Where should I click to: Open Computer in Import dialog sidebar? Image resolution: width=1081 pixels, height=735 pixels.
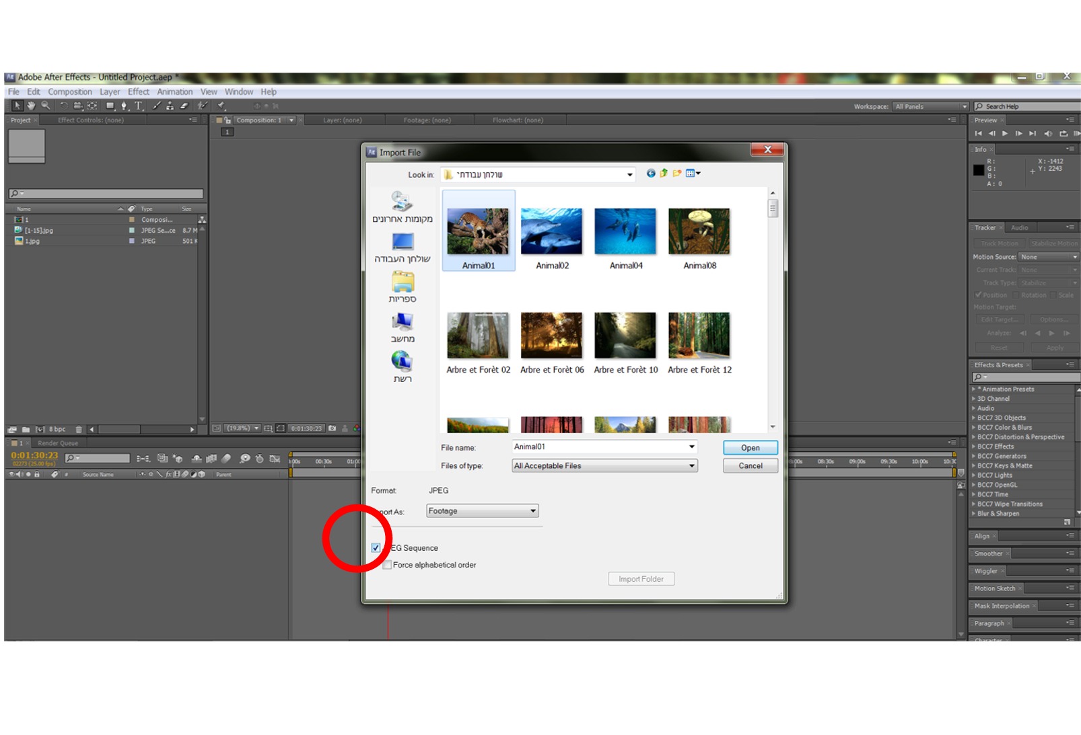tap(403, 327)
